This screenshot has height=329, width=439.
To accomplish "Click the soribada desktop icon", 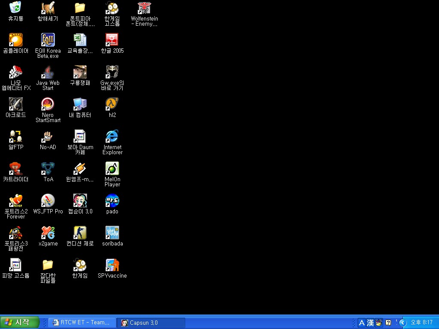I will [112, 233].
